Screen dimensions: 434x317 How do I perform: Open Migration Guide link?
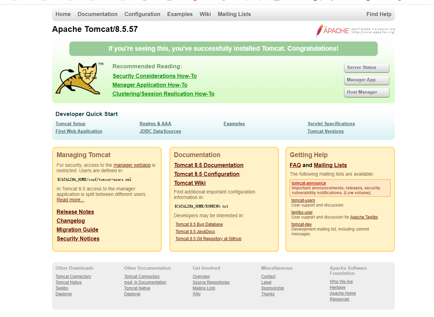tap(77, 230)
